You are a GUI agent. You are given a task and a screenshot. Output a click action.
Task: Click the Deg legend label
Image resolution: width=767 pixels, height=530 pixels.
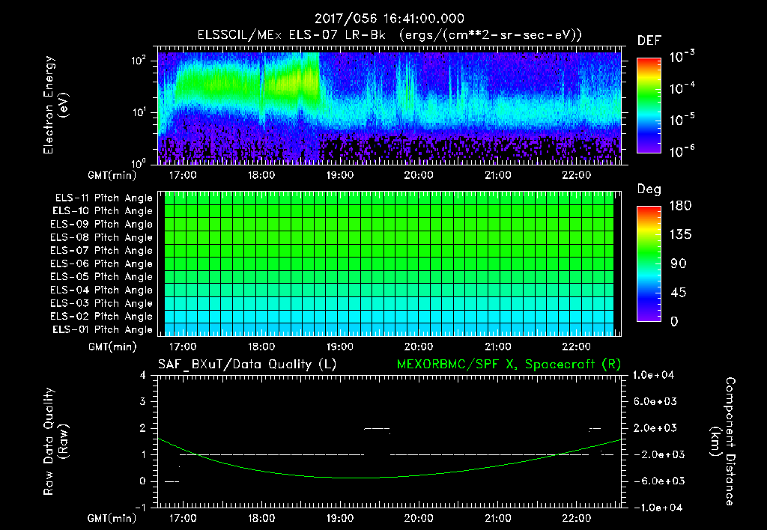point(649,189)
